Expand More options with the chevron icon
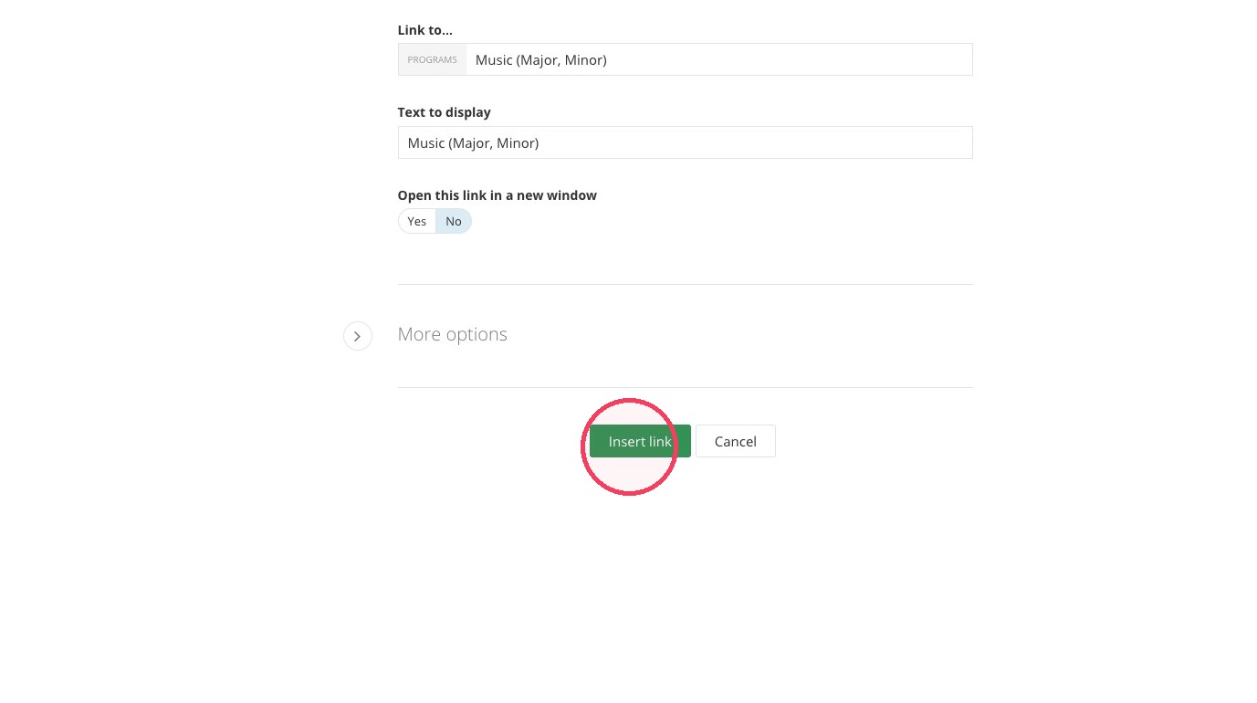The image size is (1257, 703). click(x=357, y=336)
